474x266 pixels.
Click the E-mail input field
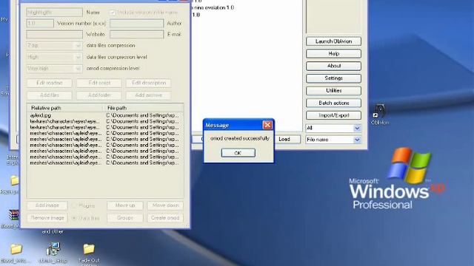[x=136, y=35]
